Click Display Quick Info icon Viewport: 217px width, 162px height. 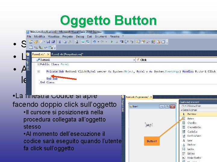(41, 47)
